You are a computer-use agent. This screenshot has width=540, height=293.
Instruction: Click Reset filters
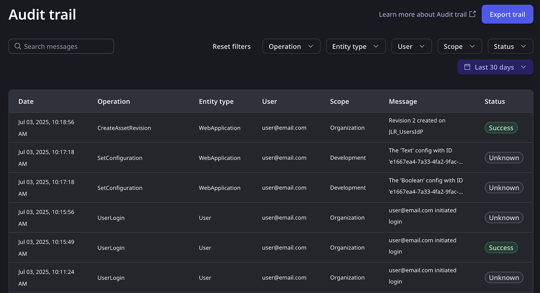click(231, 46)
